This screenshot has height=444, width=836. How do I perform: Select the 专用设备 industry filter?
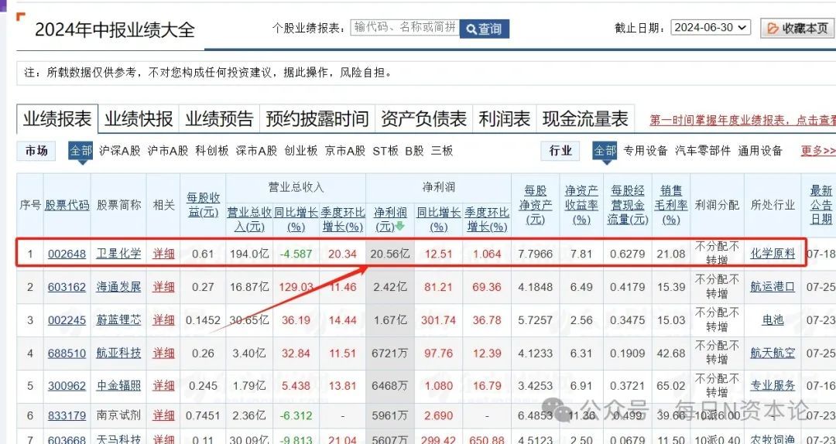click(x=646, y=151)
